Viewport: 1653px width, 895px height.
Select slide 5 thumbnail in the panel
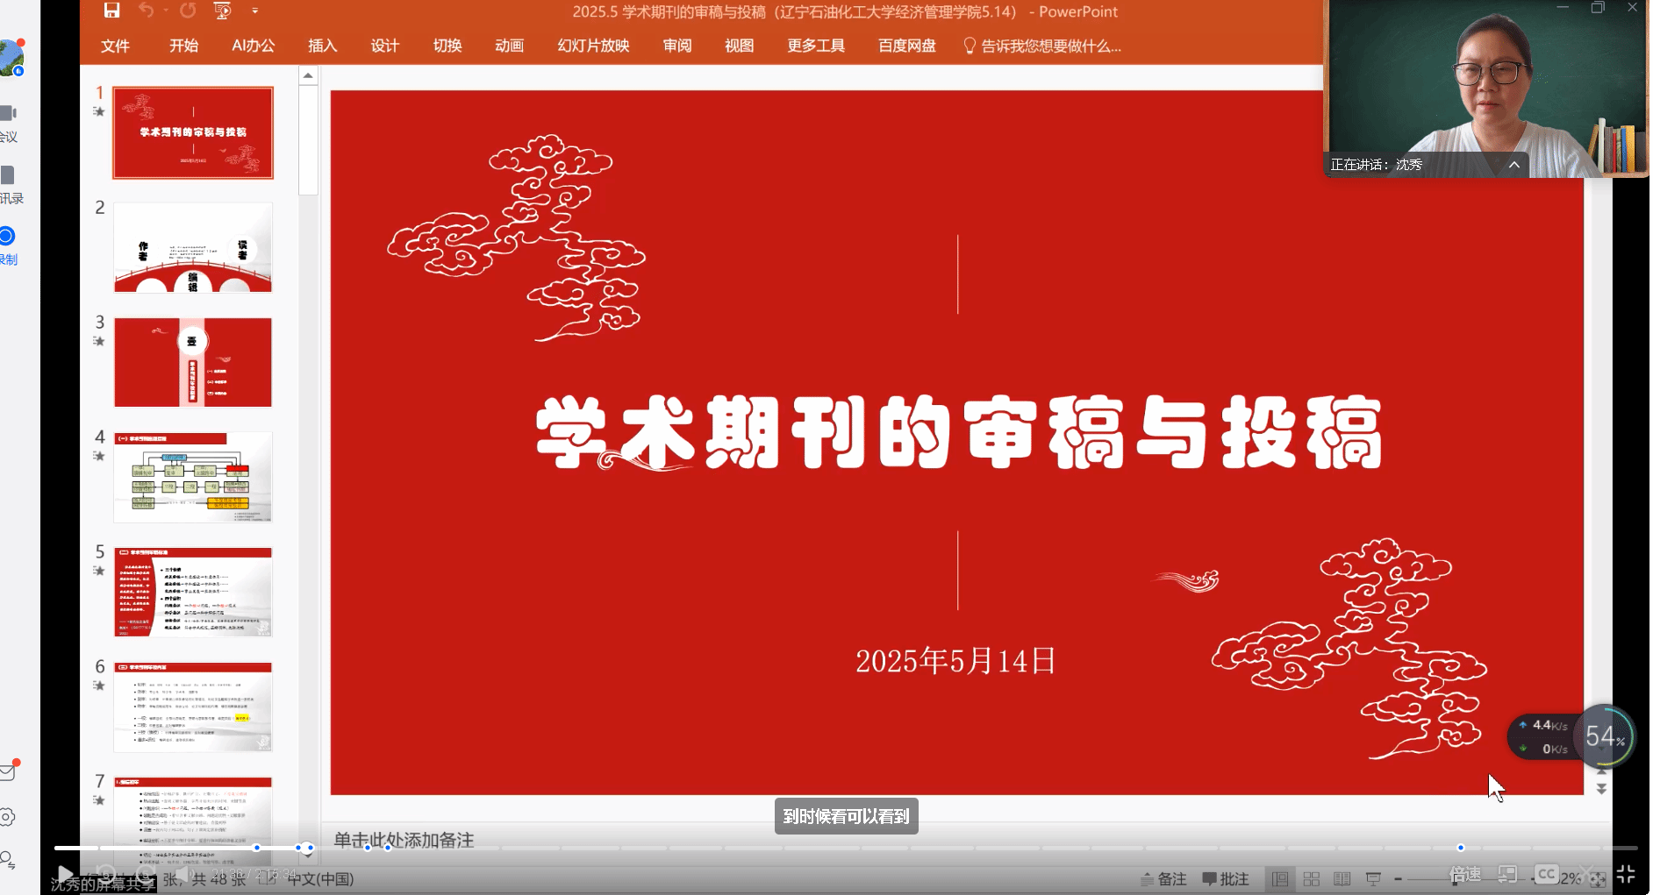click(x=193, y=592)
